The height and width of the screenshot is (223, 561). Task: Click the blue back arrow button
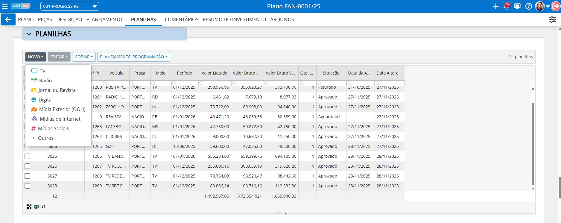coord(8,19)
